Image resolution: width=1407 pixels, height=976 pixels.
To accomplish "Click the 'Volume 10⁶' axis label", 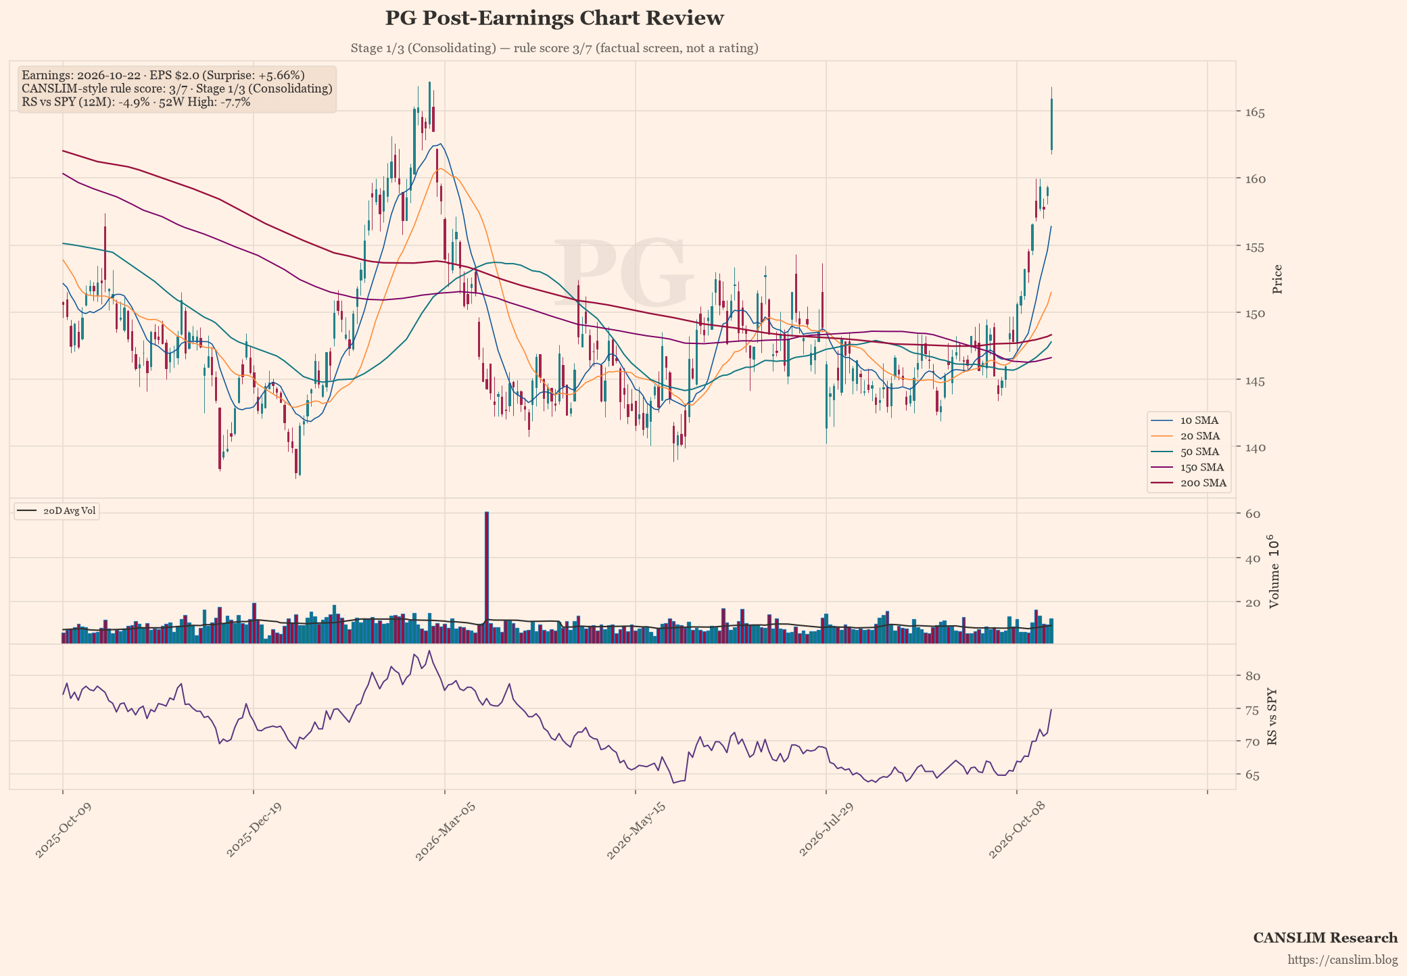I will point(1273,571).
